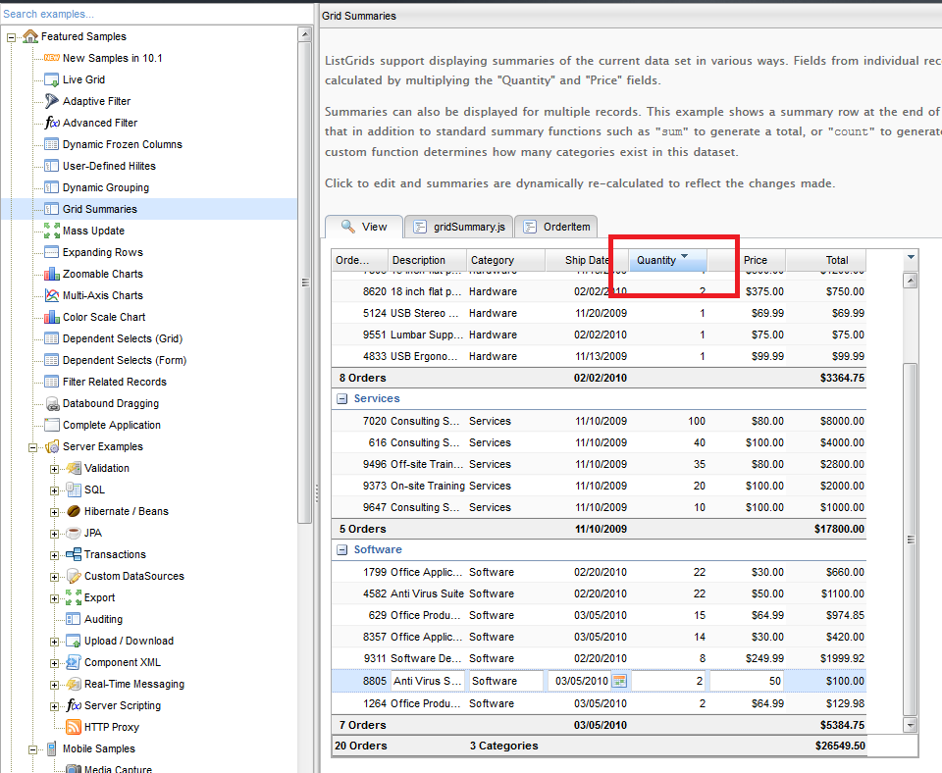Click the HTTP Proxy feed icon
942x773 pixels.
click(74, 727)
